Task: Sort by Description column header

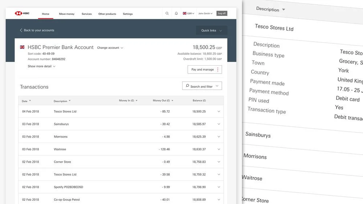Action: pos(62,101)
